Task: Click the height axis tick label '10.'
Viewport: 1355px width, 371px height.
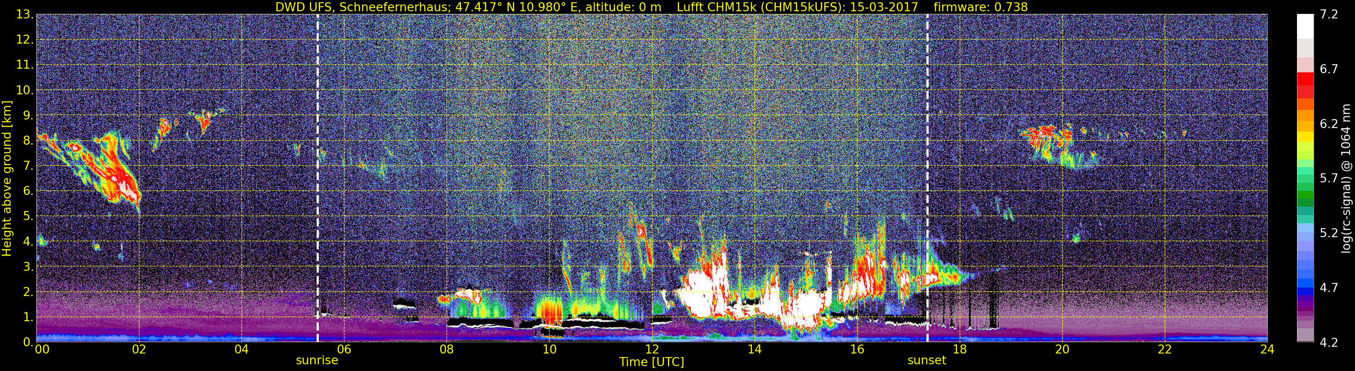Action: coord(25,90)
